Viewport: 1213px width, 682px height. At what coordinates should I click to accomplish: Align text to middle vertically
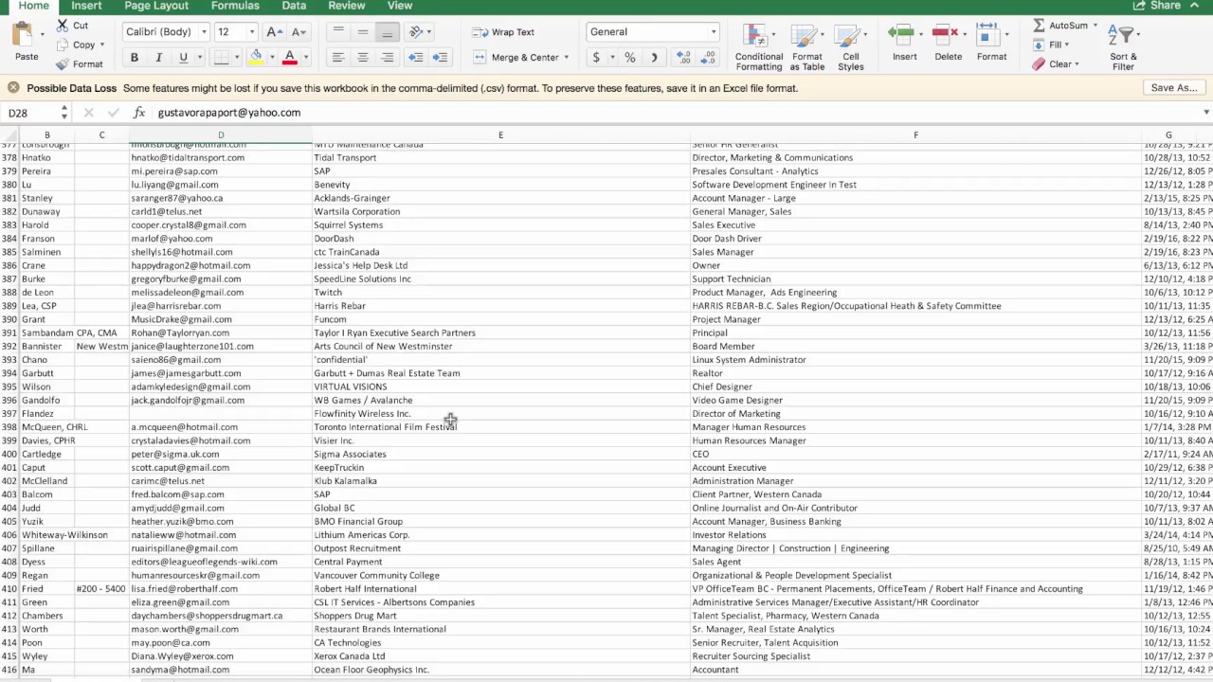click(363, 31)
